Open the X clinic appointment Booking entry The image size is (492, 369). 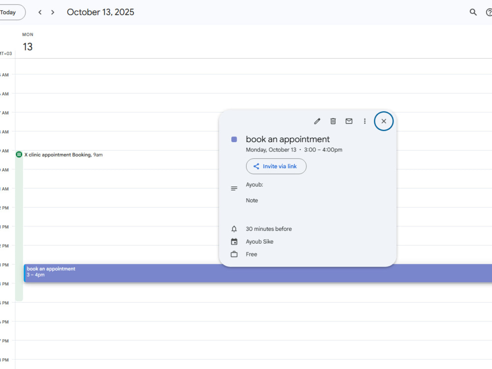pos(63,154)
